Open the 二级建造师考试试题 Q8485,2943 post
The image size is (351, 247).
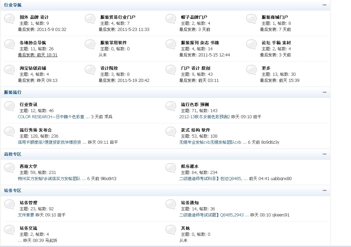(214, 215)
